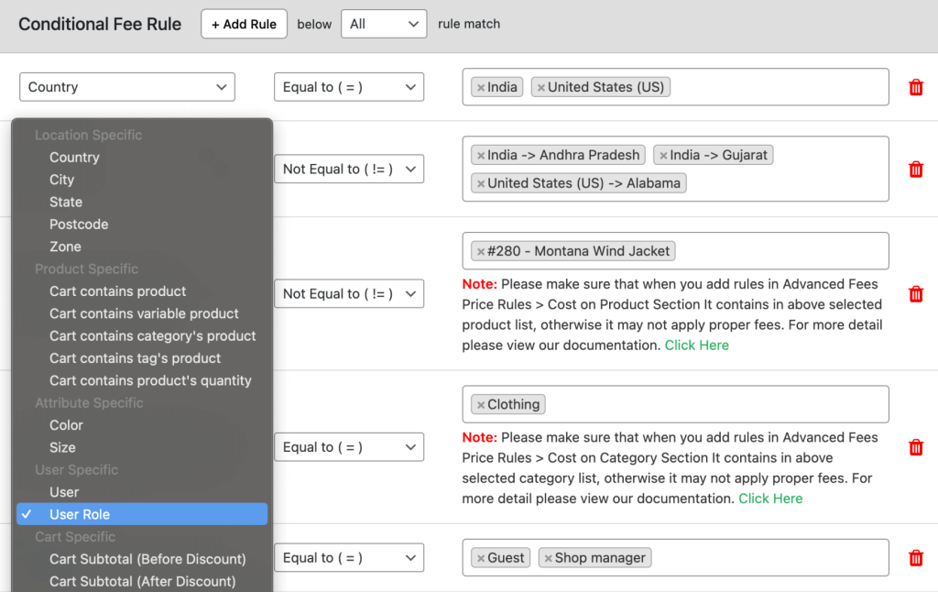Image resolution: width=938 pixels, height=592 pixels.
Task: Open the first "Equal to ( = )" operator dropdown
Action: point(348,86)
